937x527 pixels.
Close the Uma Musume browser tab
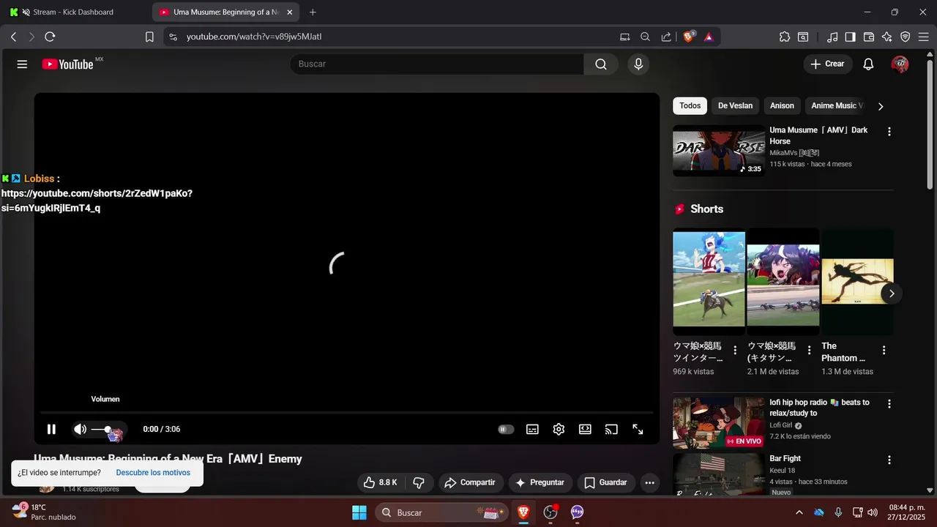coord(289,12)
